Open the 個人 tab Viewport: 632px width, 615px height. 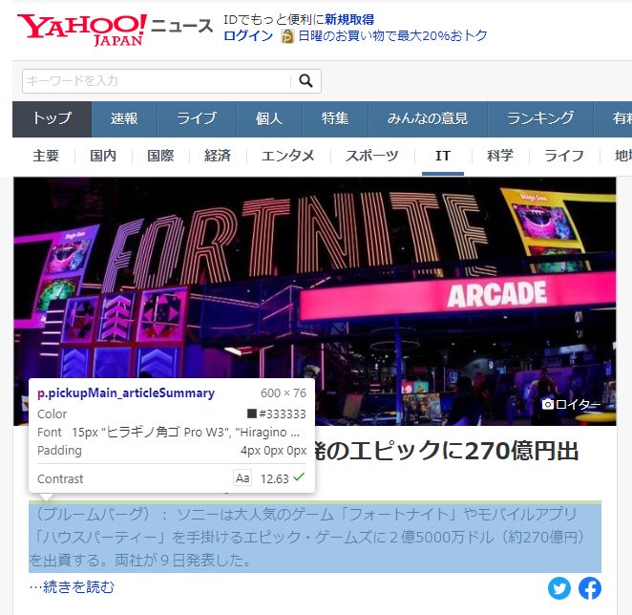(x=269, y=119)
